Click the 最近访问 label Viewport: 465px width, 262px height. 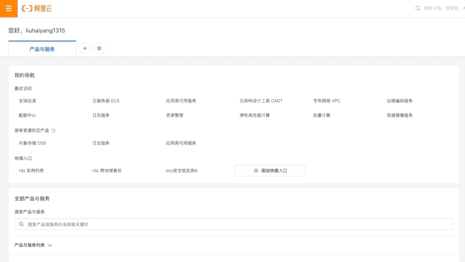pos(23,88)
